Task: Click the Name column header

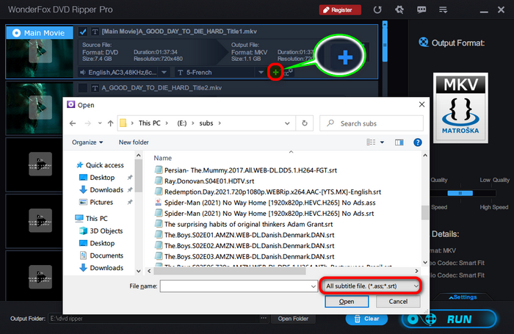Action: tap(162, 158)
